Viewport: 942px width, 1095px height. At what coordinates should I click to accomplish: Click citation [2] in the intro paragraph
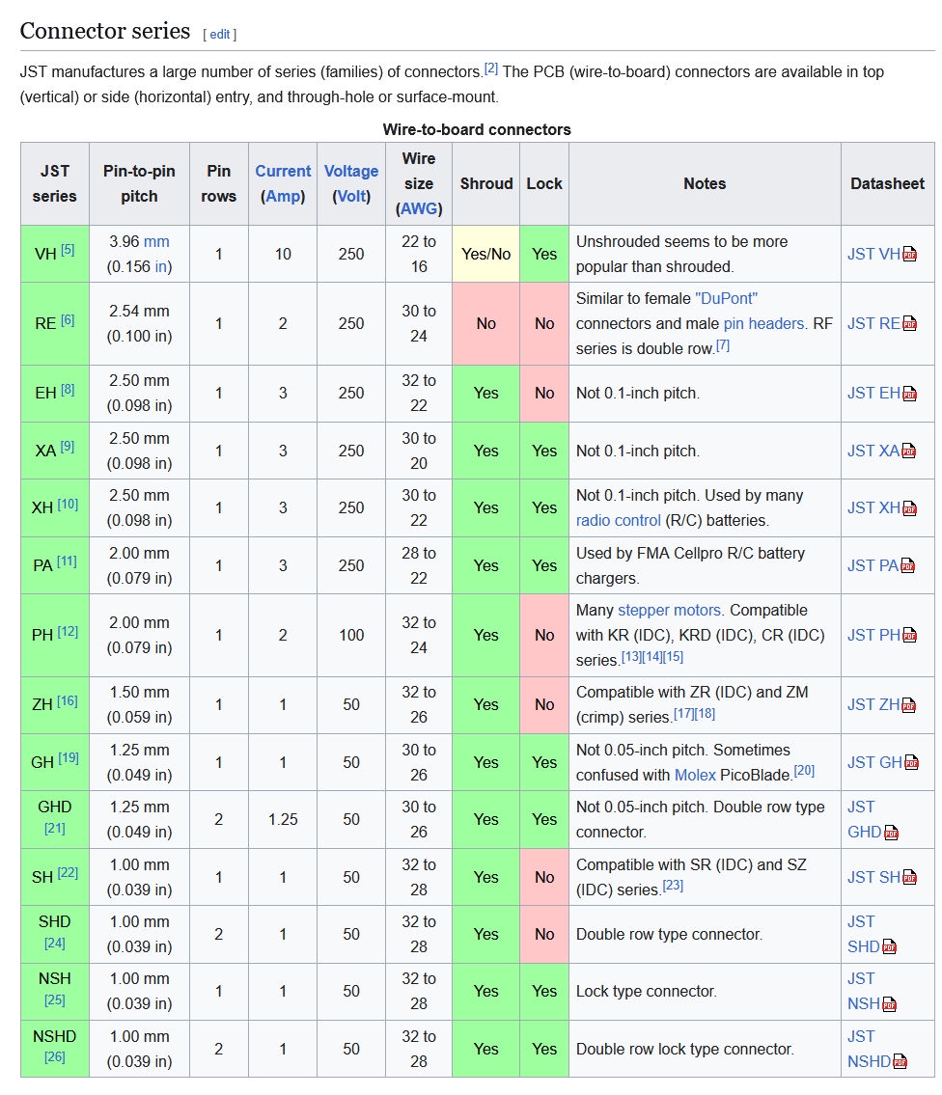click(490, 68)
